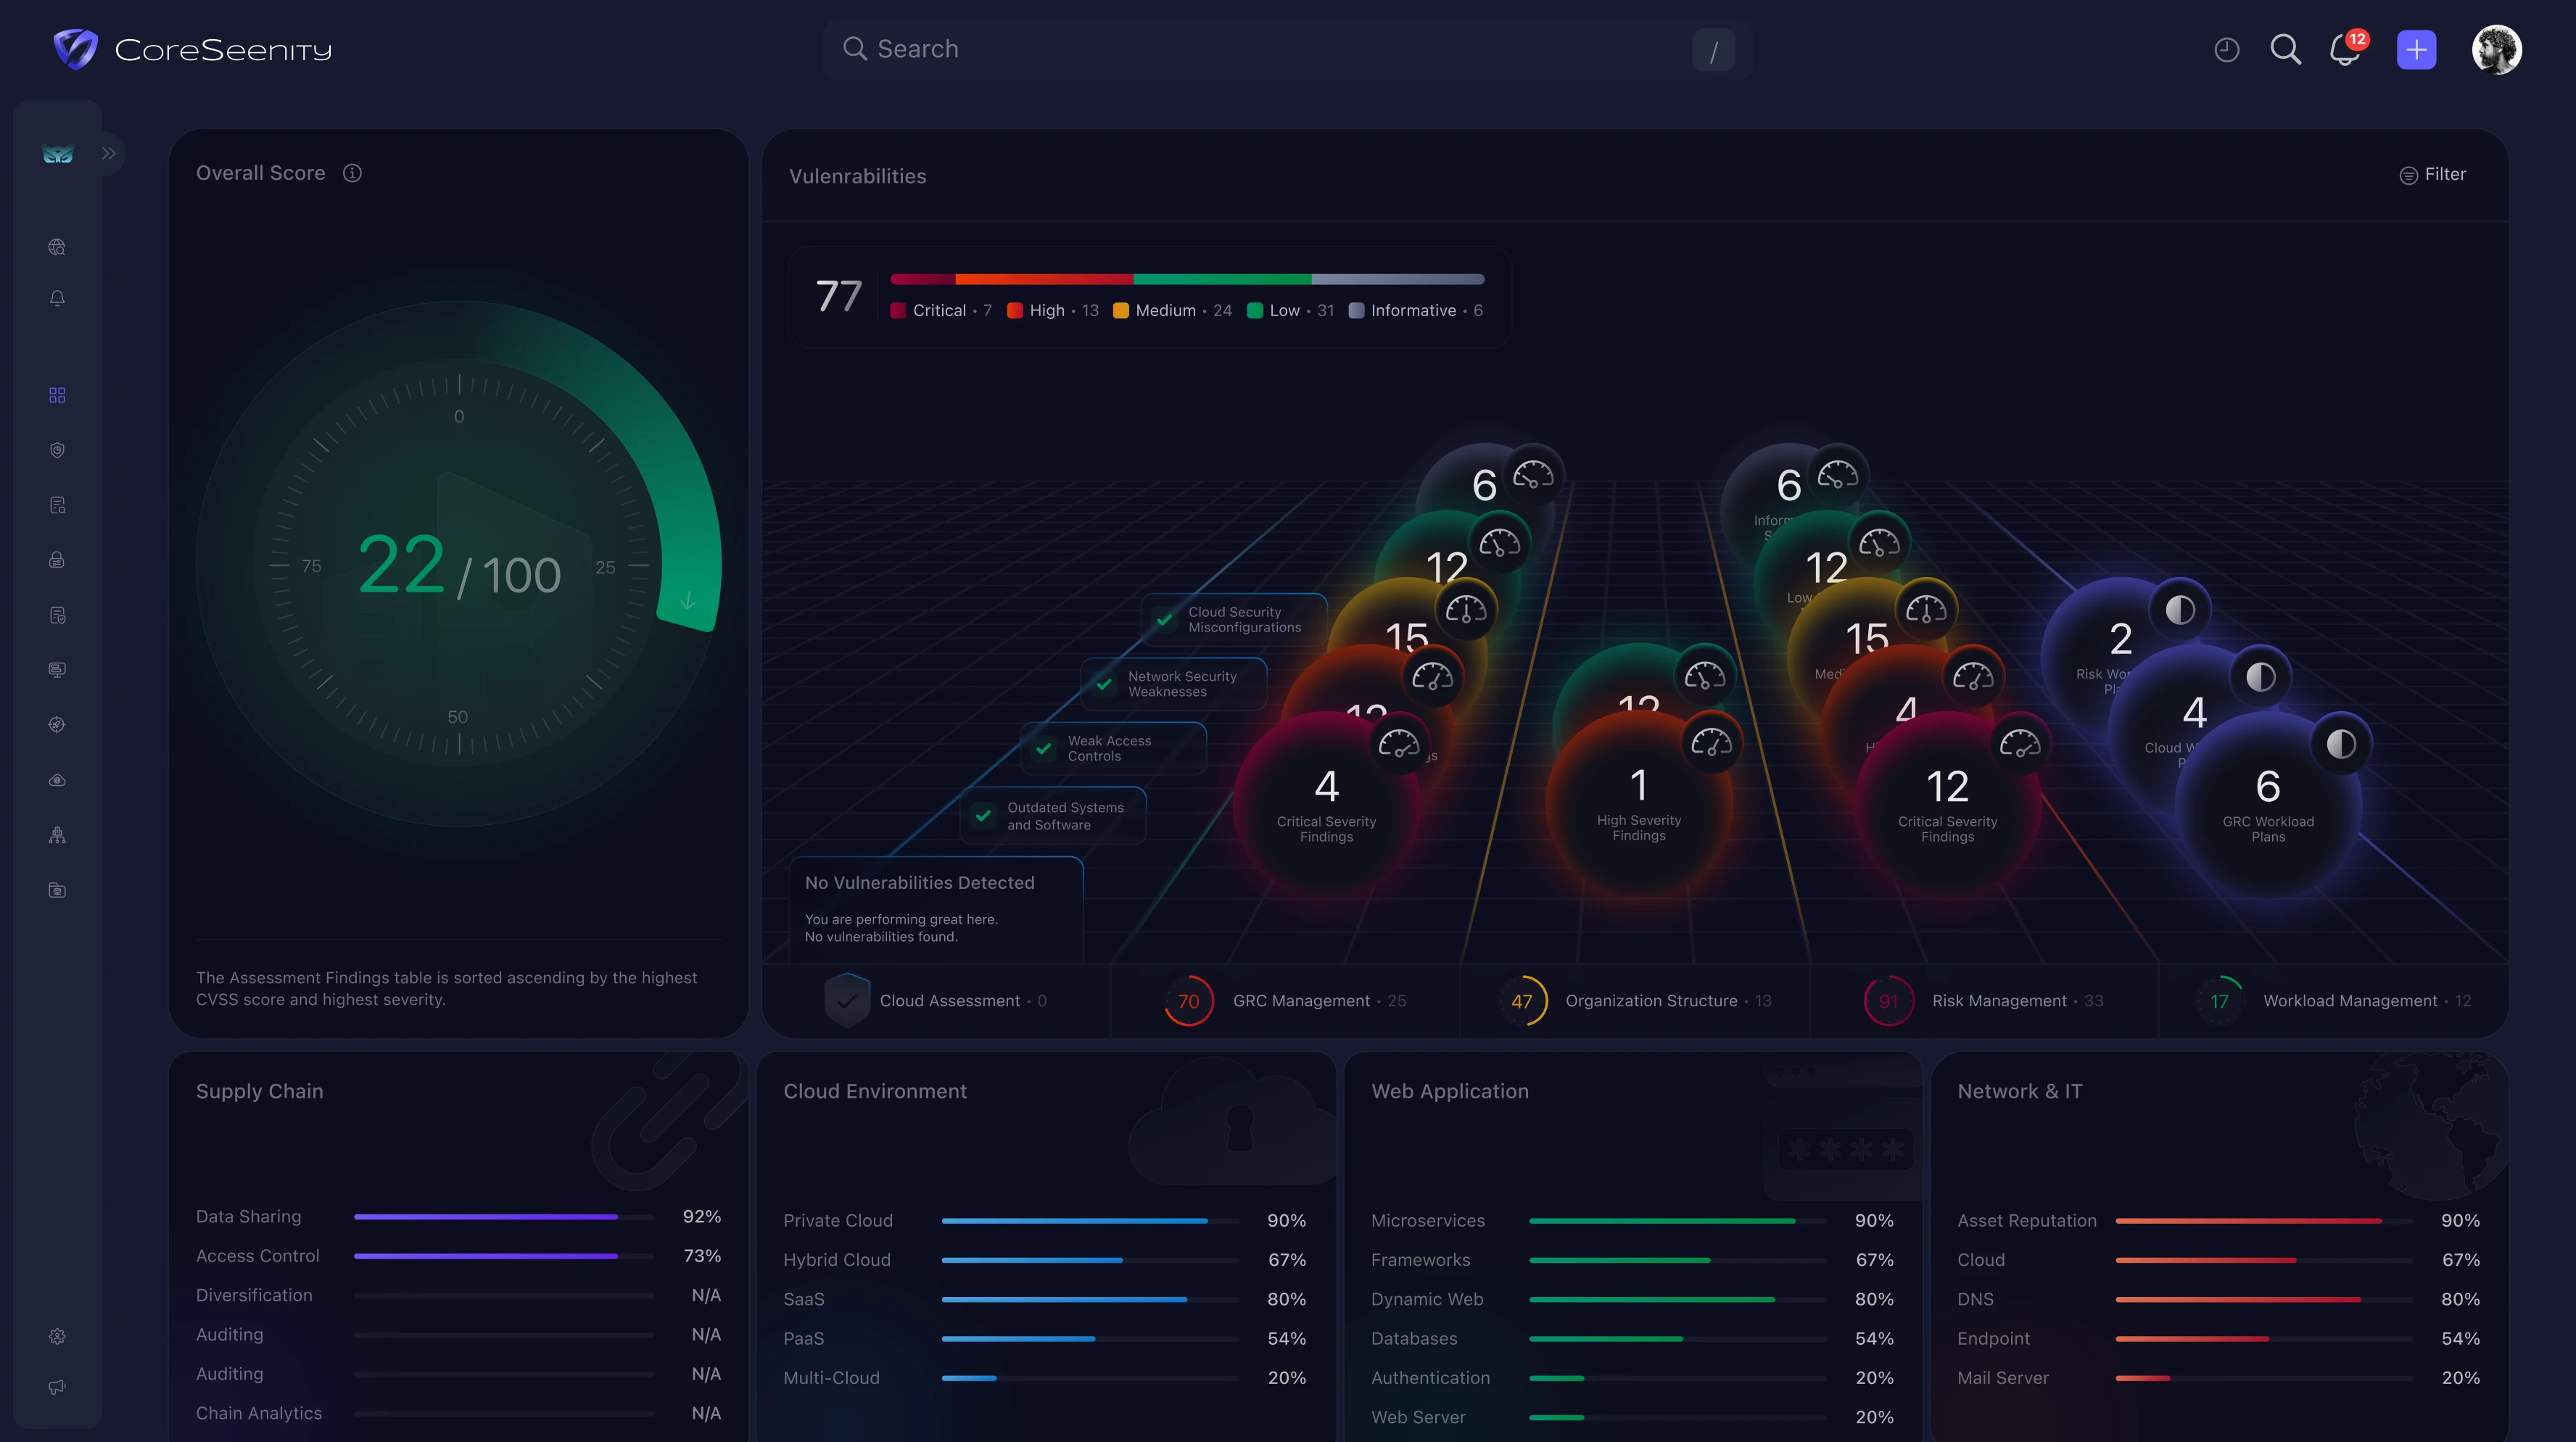The image size is (2576, 1442).
Task: Open the megaphone announcements sidebar icon
Action: (57, 1387)
